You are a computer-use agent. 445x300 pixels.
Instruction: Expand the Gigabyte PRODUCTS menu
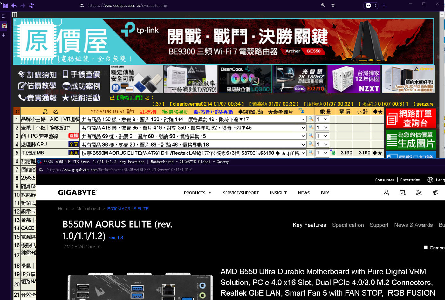[x=197, y=193]
